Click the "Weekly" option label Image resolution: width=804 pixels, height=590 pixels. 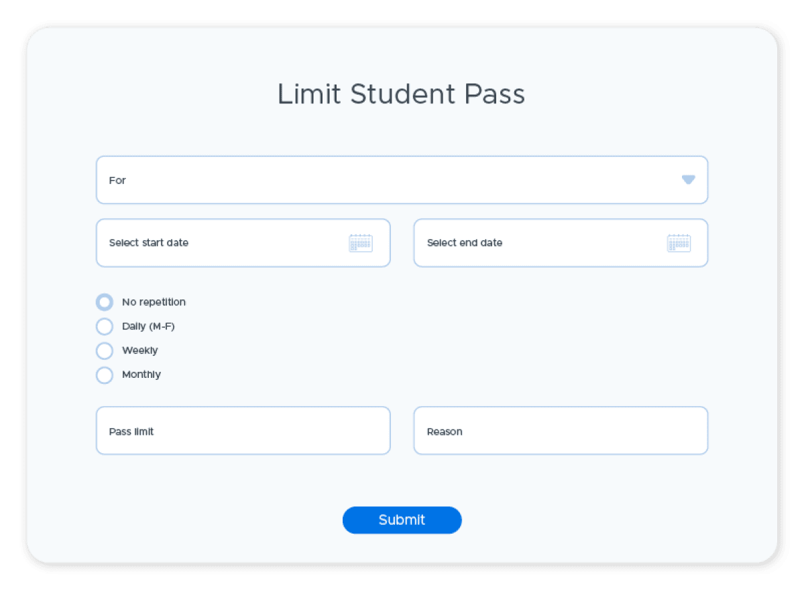[x=139, y=350]
